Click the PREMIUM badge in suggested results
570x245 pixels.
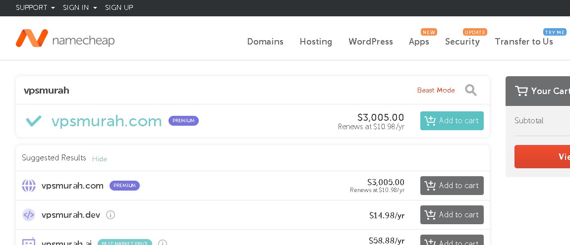click(125, 186)
